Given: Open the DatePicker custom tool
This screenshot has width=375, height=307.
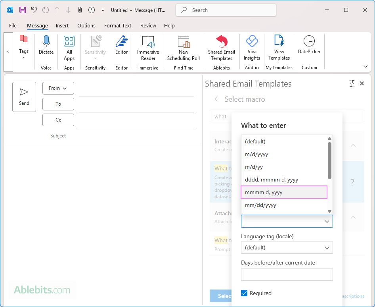Looking at the screenshot, I should pos(309,45).
